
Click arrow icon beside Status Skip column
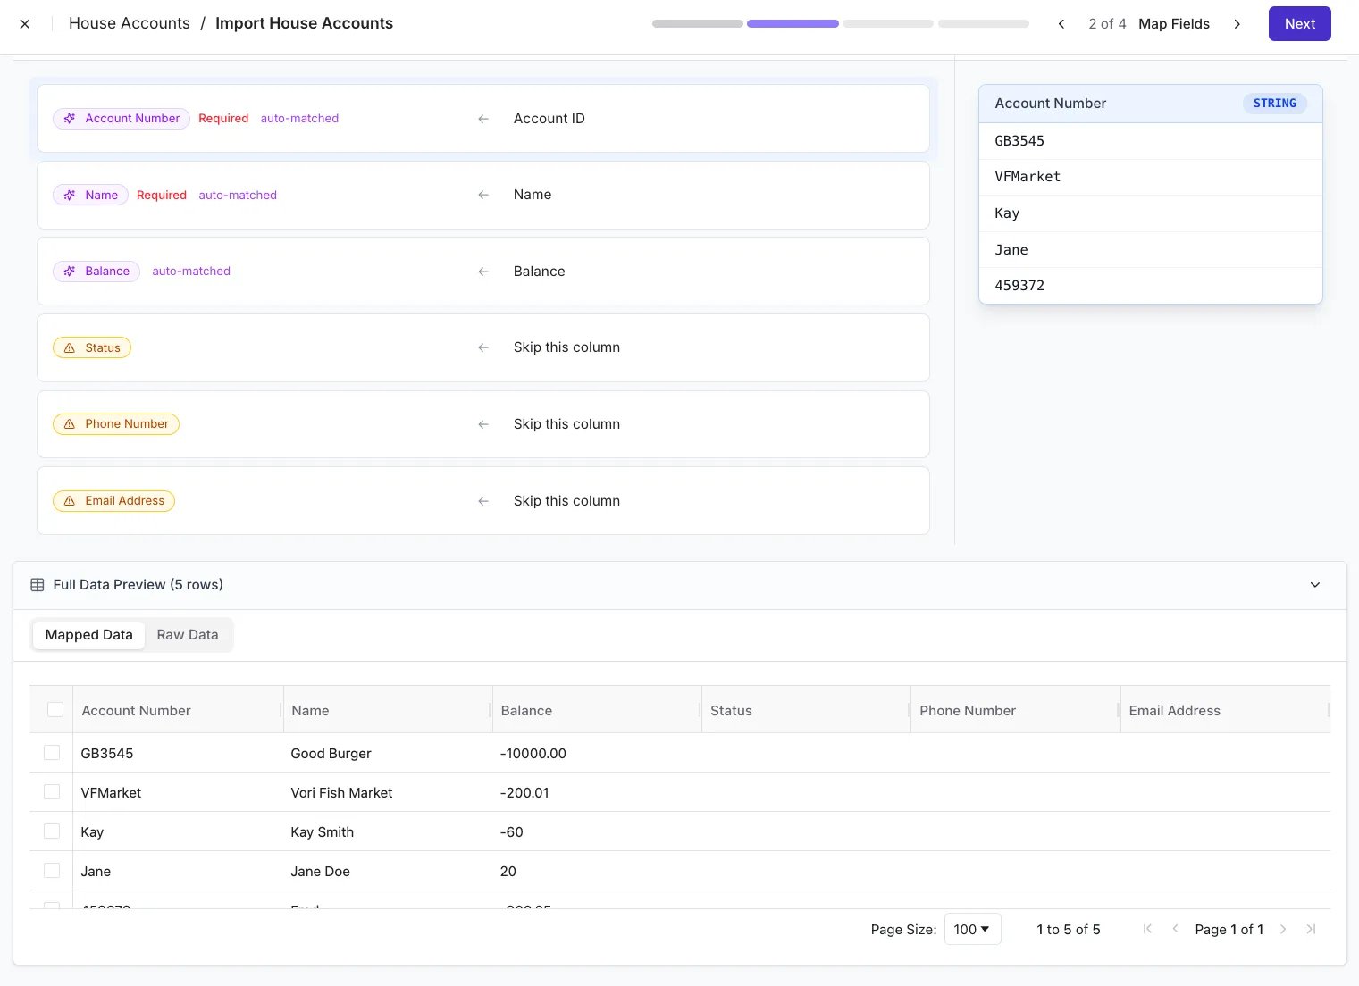tap(483, 347)
